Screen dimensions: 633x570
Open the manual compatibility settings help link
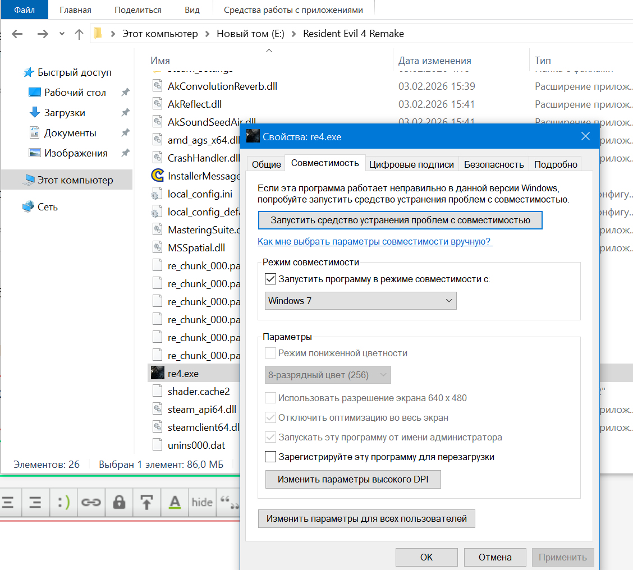tap(374, 241)
